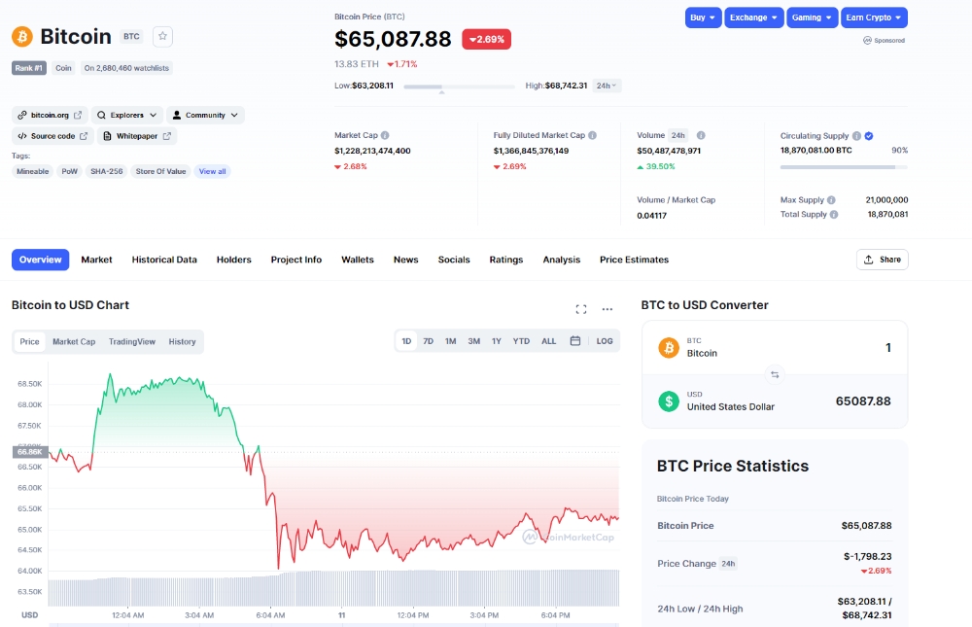Change the Volume 24h period selector
This screenshot has height=627, width=972.
(678, 135)
